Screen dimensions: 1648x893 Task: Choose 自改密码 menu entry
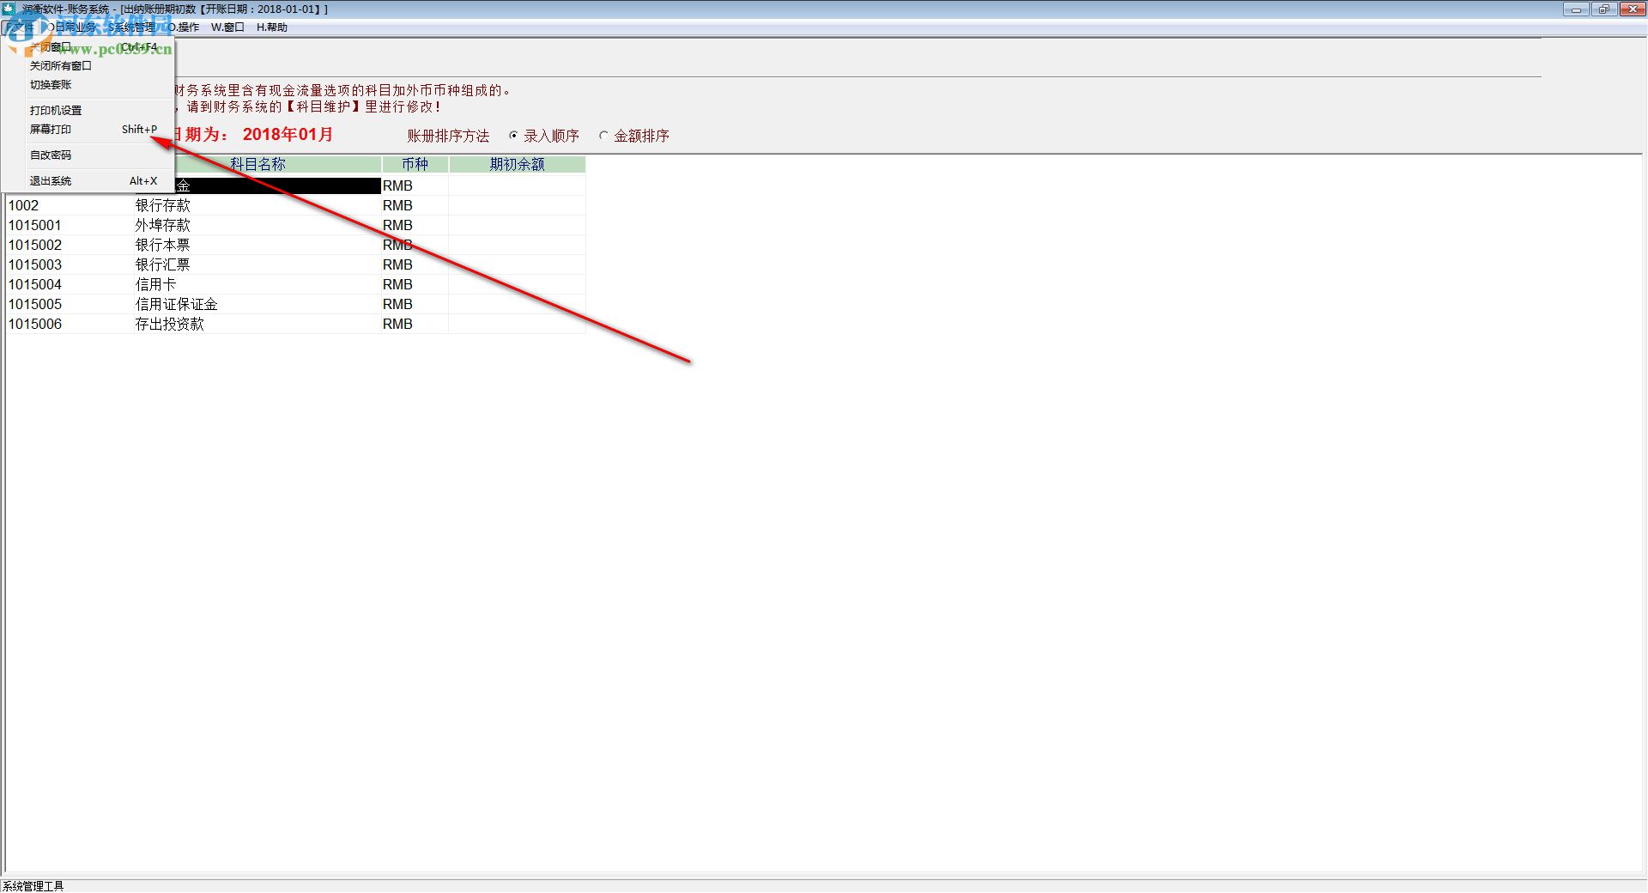pyautogui.click(x=89, y=155)
